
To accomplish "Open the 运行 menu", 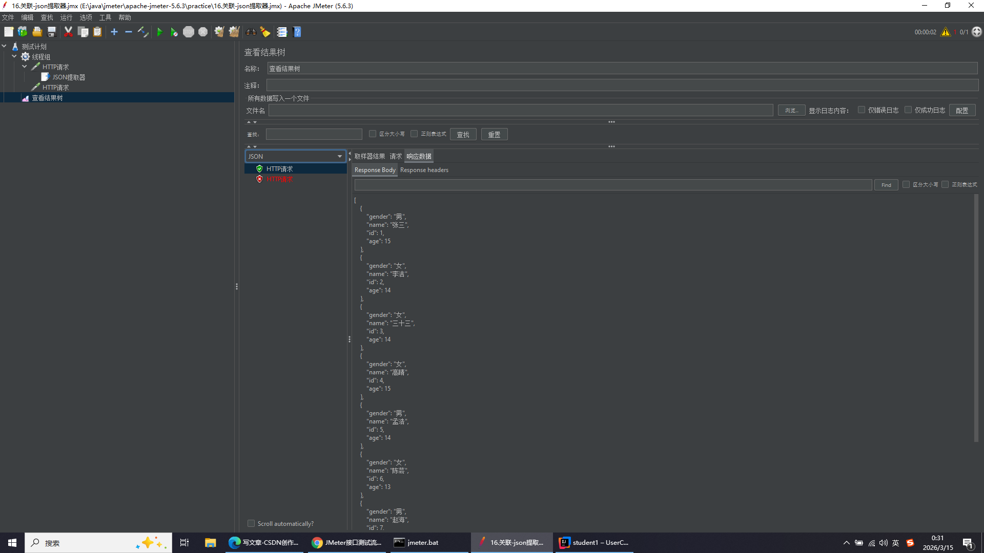I will [66, 17].
